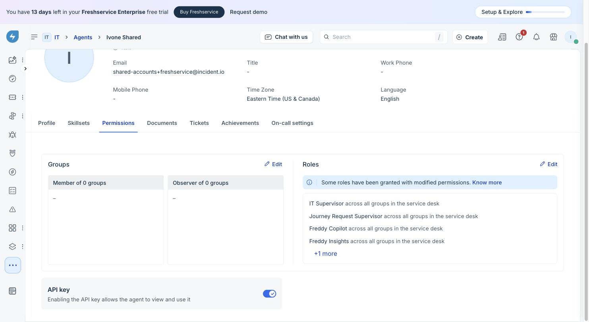This screenshot has height=322, width=589.
Task: Open the IT workspace switcher
Action: pos(51,37)
